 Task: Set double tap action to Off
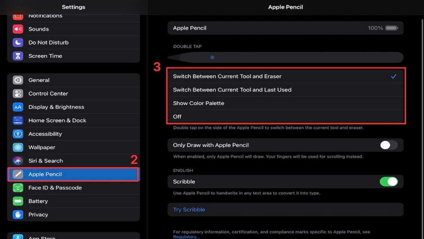coord(285,116)
